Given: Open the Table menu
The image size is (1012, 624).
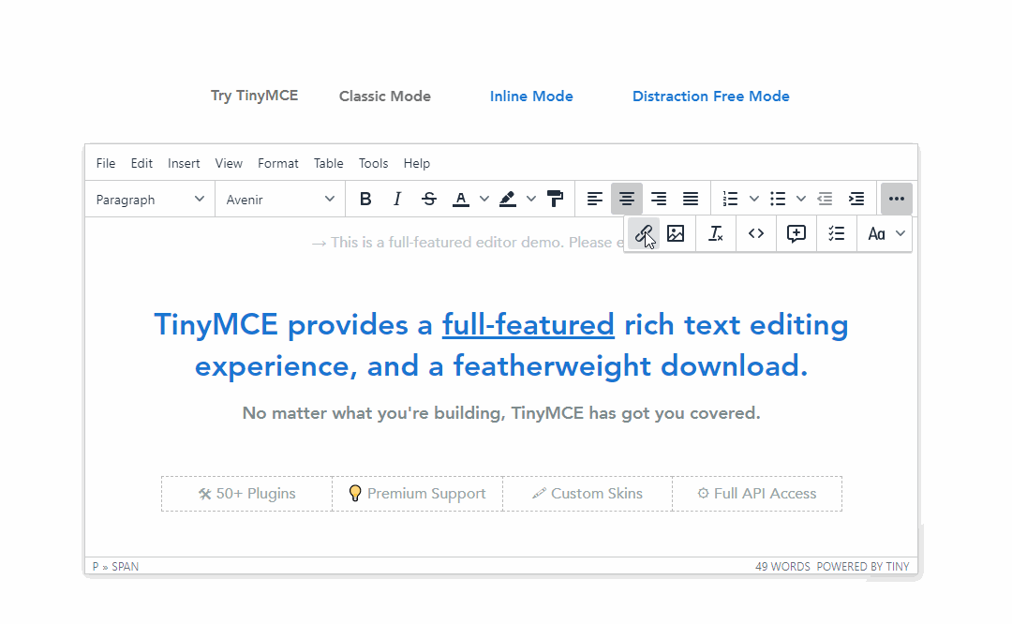Looking at the screenshot, I should point(329,163).
